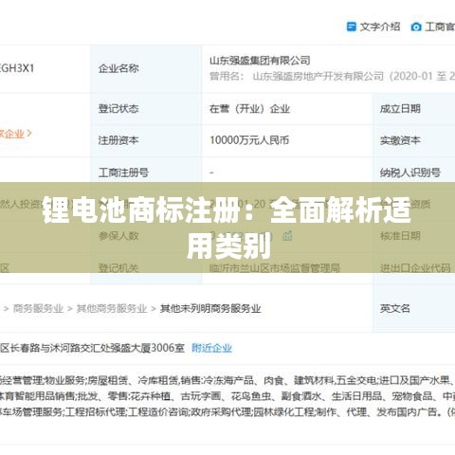Image resolution: width=455 pixels, height=455 pixels.
Task: Click the 核准日期 label cell
Action: click(x=414, y=236)
